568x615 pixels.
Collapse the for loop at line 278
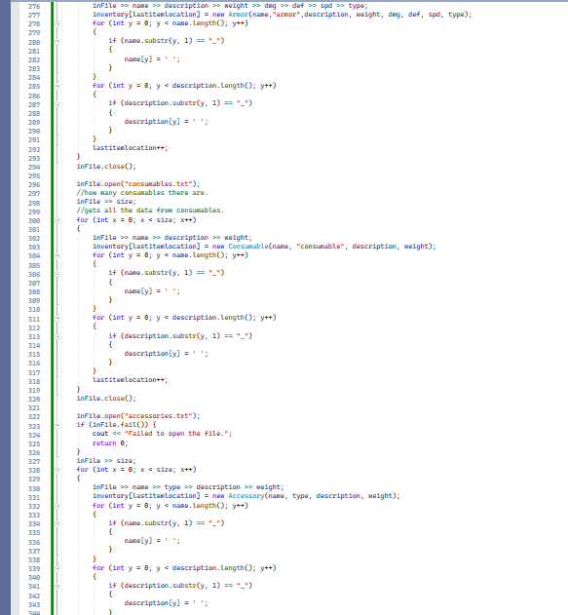pos(57,23)
